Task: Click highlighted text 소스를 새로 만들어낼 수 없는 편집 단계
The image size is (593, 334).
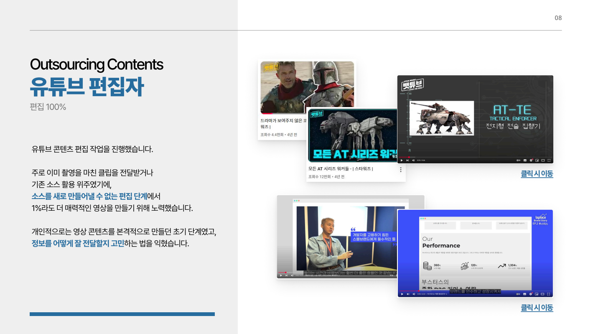Action: coord(89,196)
